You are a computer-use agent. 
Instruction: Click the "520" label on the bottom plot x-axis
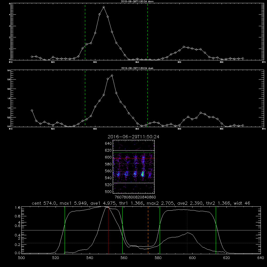pyautogui.click(x=56, y=258)
